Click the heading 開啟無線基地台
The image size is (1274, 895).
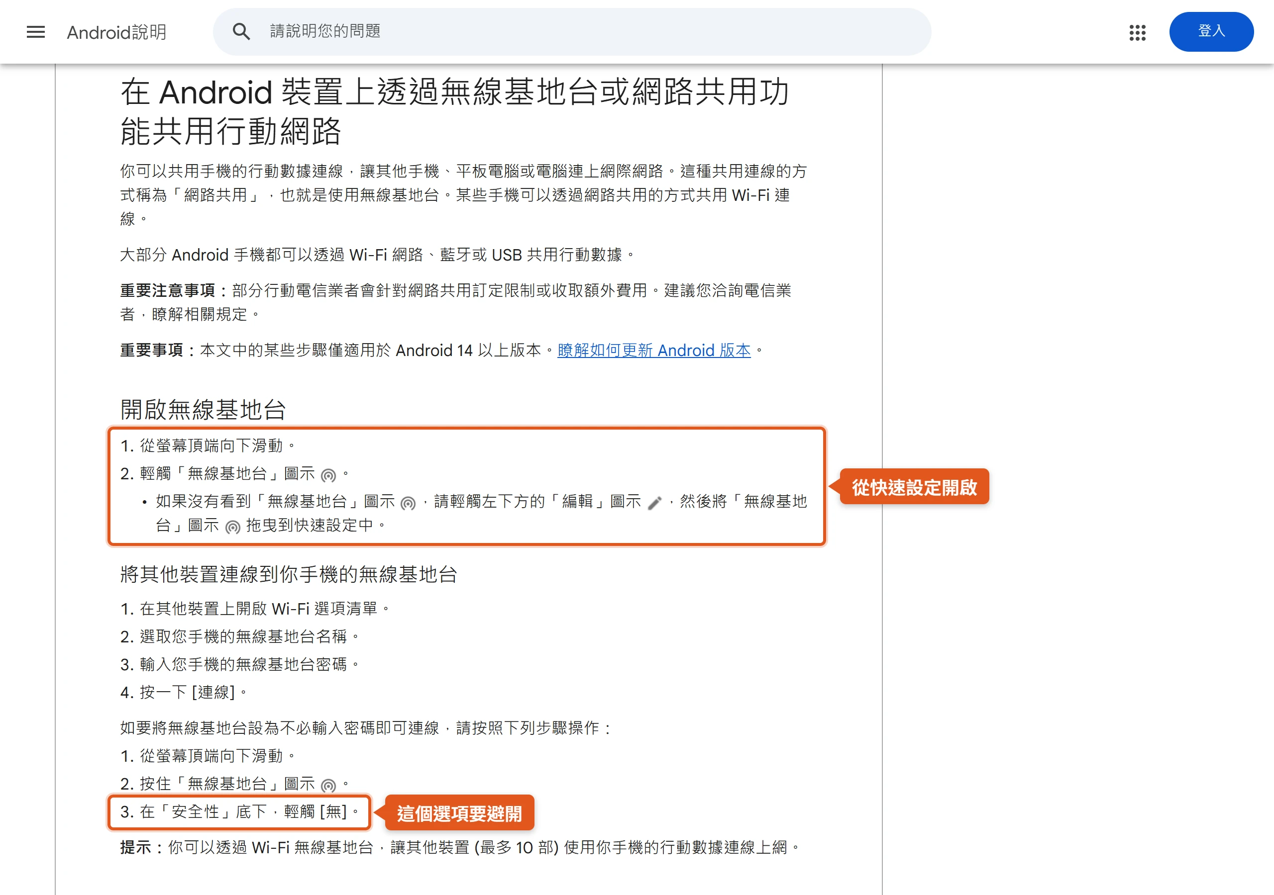(203, 410)
